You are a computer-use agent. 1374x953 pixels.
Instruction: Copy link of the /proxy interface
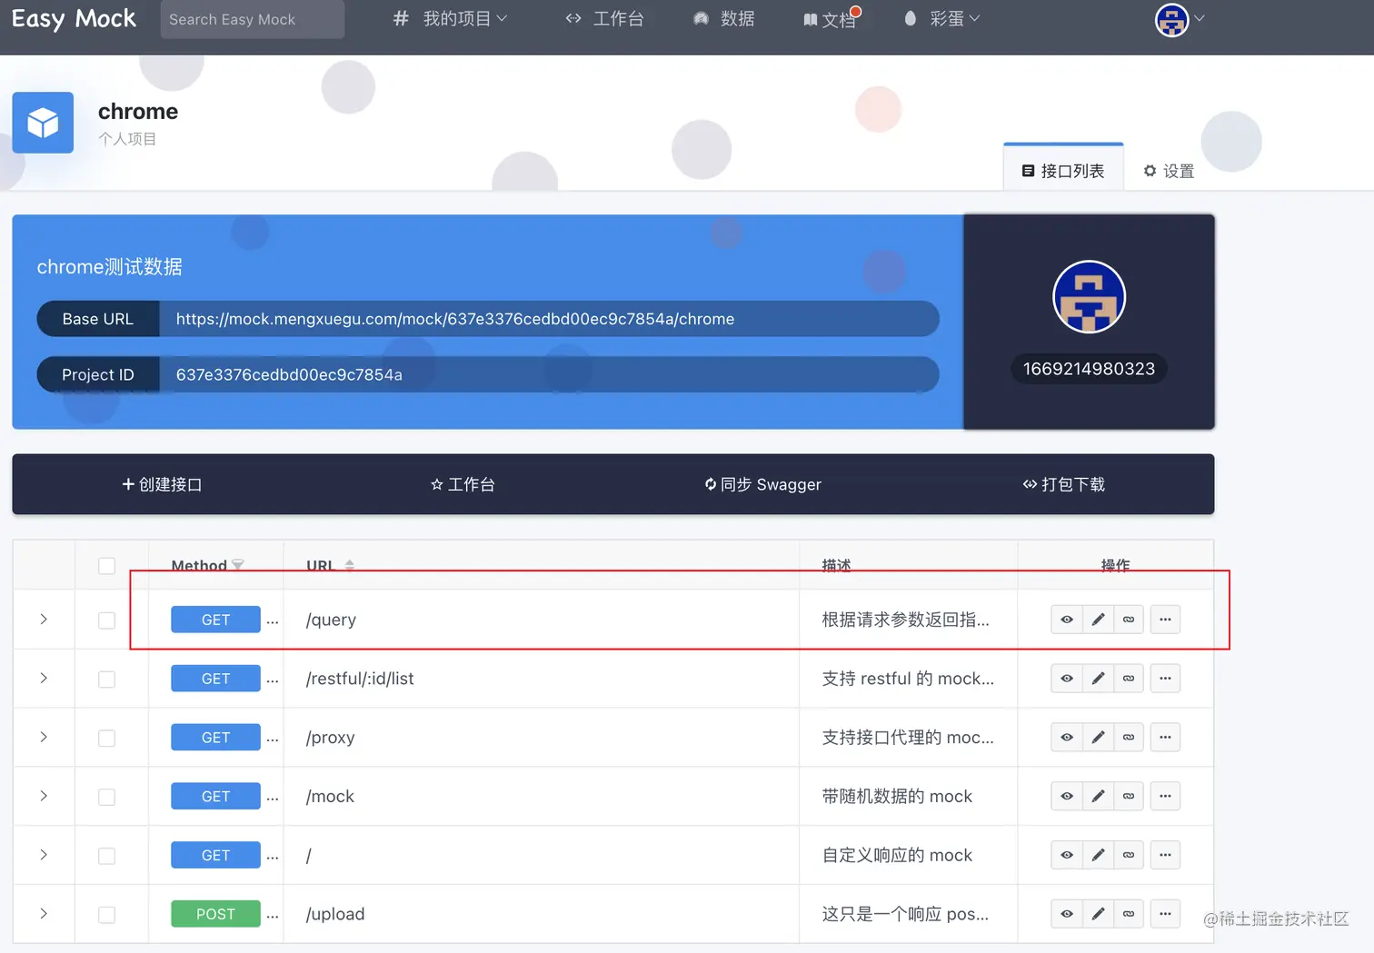click(x=1129, y=738)
